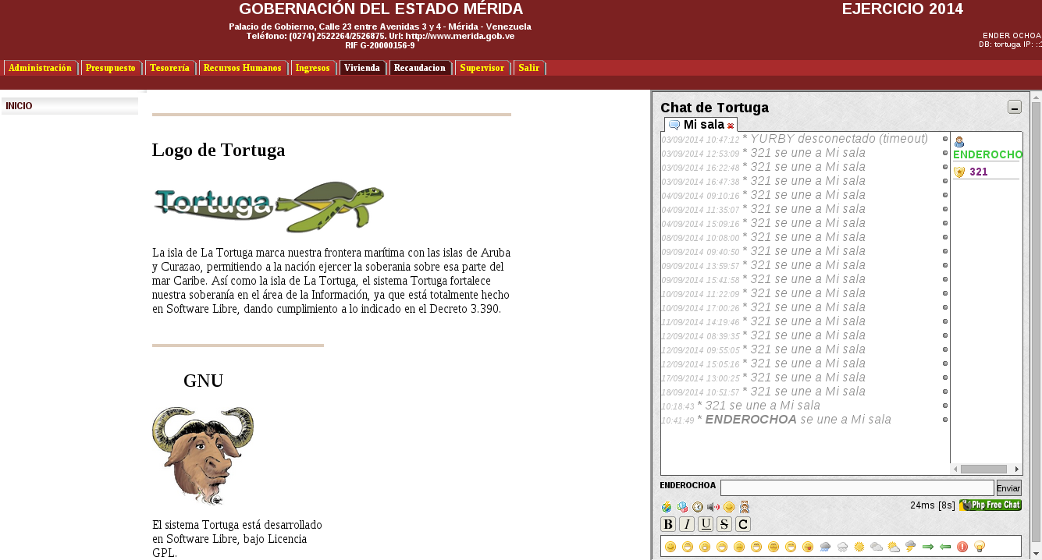Open the Presupuesto menu tab
The width and height of the screenshot is (1042, 560).
tap(111, 68)
